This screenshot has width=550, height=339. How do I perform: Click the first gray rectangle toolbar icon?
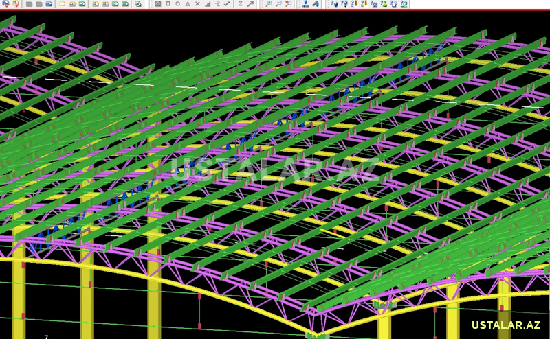[x=30, y=4]
